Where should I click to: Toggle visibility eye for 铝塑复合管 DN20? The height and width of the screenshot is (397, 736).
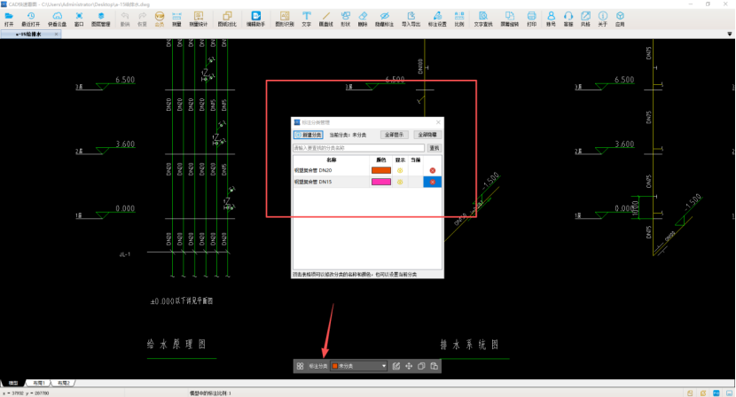[400, 170]
